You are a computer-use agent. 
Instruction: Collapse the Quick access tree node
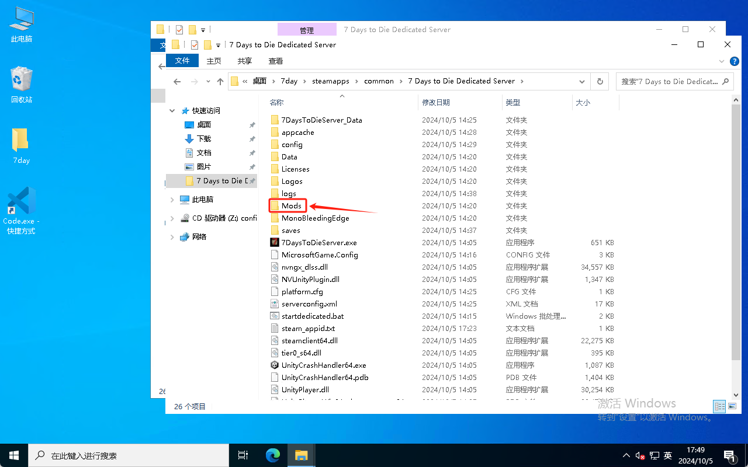tap(172, 110)
